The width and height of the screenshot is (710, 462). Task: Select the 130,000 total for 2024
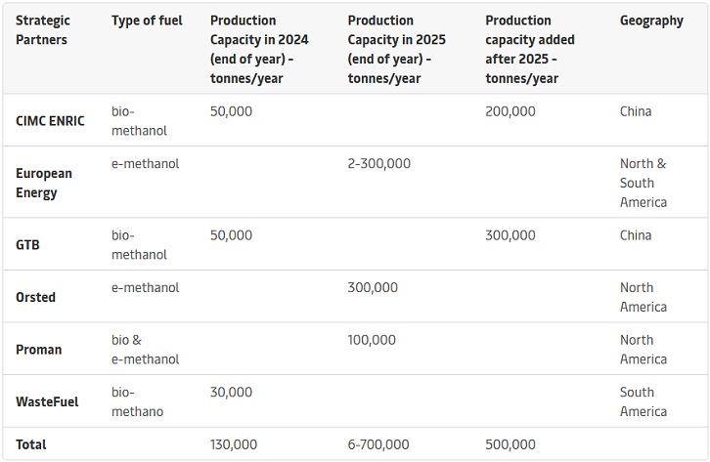click(x=234, y=444)
